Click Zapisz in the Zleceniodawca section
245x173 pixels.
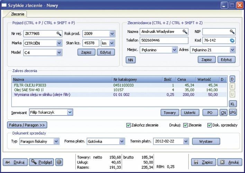point(207,60)
